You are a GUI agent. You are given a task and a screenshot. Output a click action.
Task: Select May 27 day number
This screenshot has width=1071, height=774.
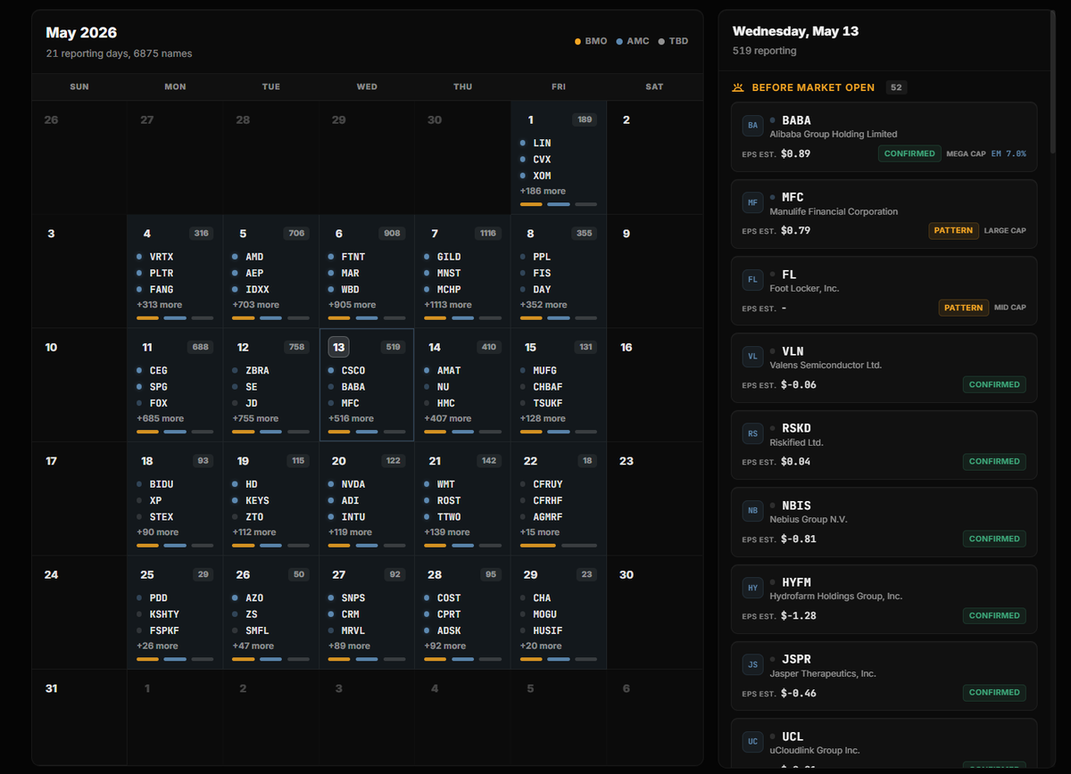pyautogui.click(x=339, y=574)
